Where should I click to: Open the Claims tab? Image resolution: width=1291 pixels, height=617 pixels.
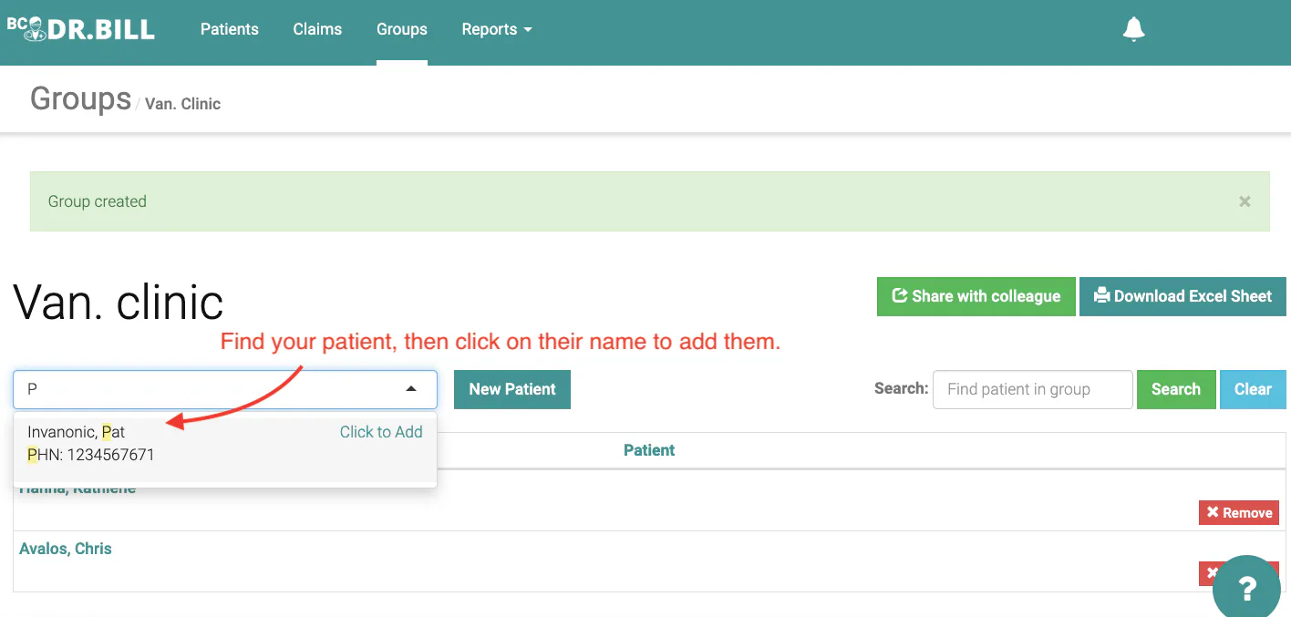(x=317, y=29)
